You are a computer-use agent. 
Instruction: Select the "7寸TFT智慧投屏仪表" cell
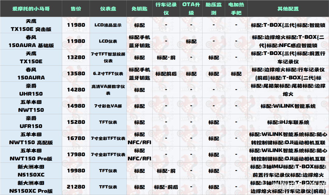pyautogui.click(x=108, y=57)
